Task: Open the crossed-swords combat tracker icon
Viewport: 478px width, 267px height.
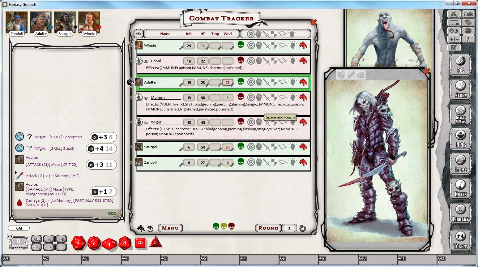Action: (454, 14)
